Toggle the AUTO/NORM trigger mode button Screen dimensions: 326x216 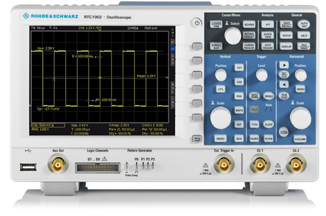tap(254, 96)
